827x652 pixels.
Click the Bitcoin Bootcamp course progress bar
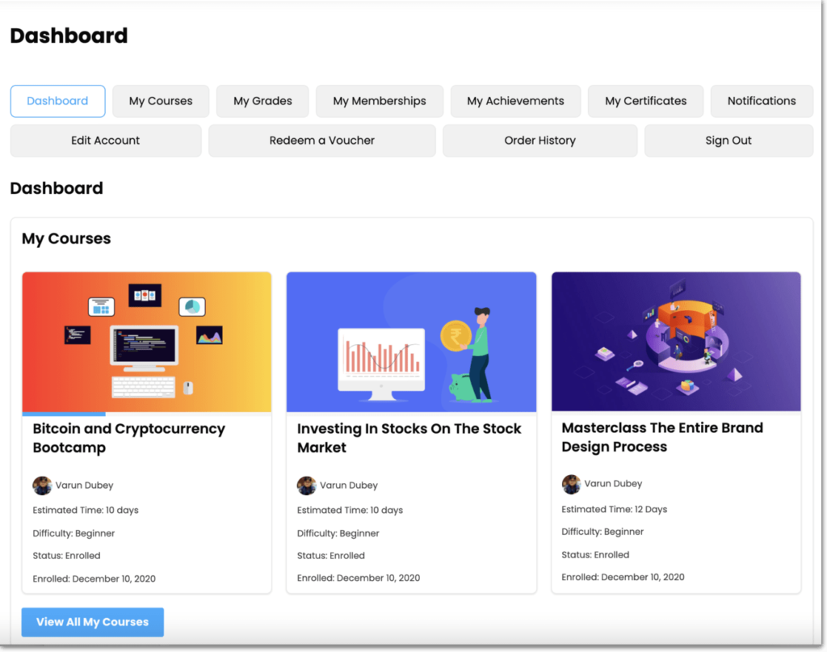coord(147,414)
